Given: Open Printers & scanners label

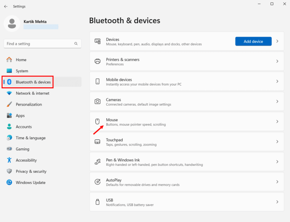Looking at the screenshot, I should (123, 60).
